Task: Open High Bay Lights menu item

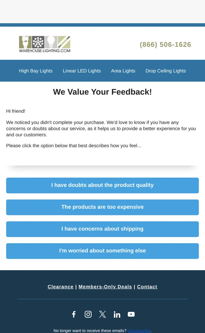Action: [36, 71]
